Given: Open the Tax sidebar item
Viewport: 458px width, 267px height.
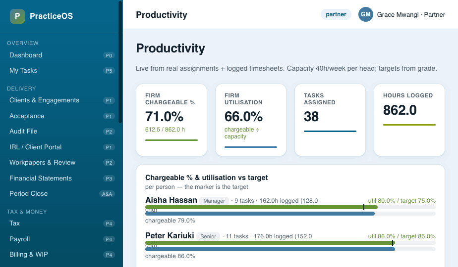Looking at the screenshot, I should coord(61,223).
